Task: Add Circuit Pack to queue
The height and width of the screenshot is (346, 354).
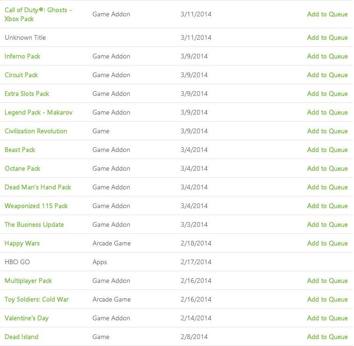Action: coord(327,75)
